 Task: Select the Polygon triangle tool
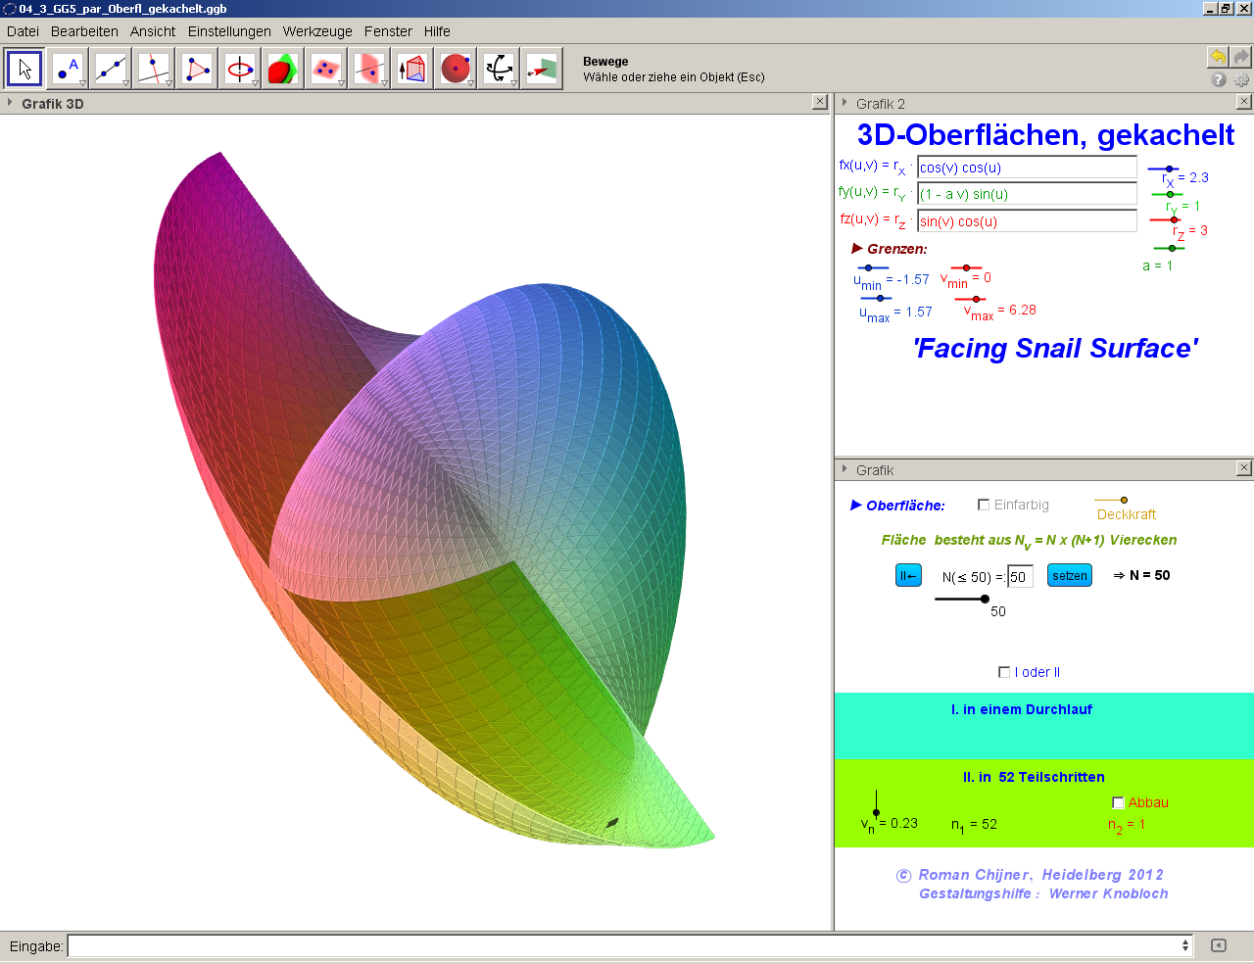click(x=197, y=69)
